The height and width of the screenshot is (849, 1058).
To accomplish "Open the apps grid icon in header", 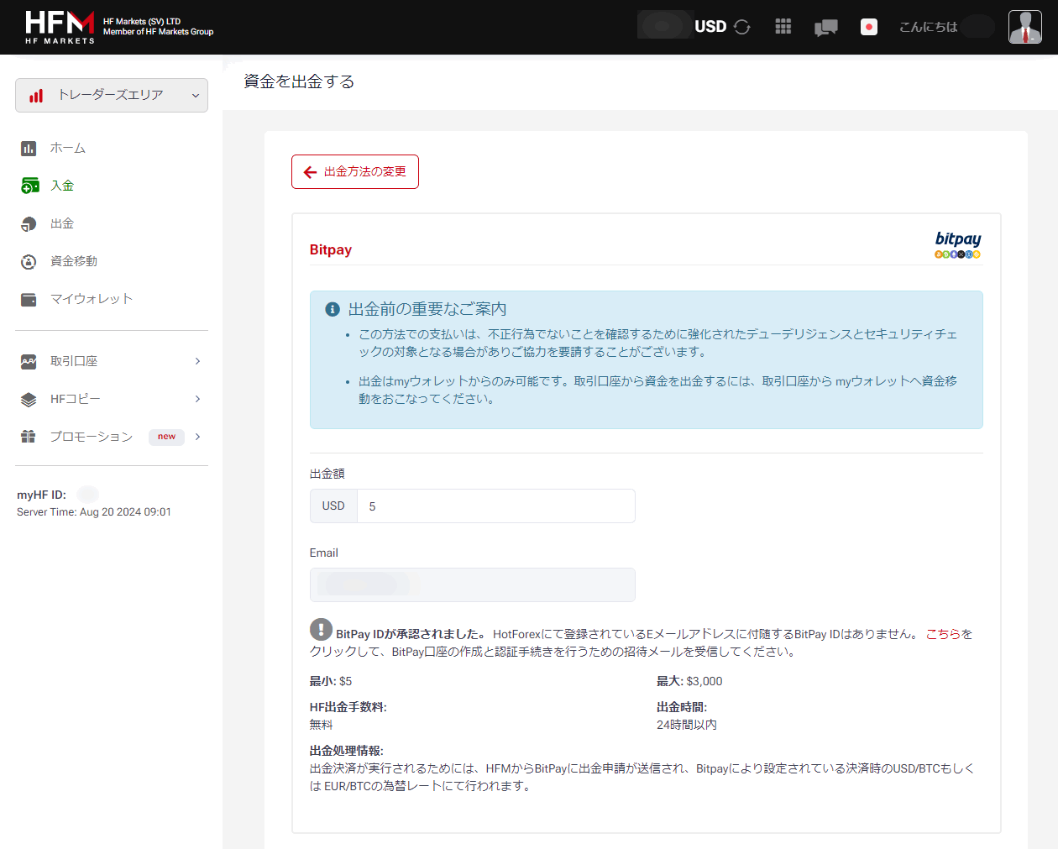I will [783, 27].
